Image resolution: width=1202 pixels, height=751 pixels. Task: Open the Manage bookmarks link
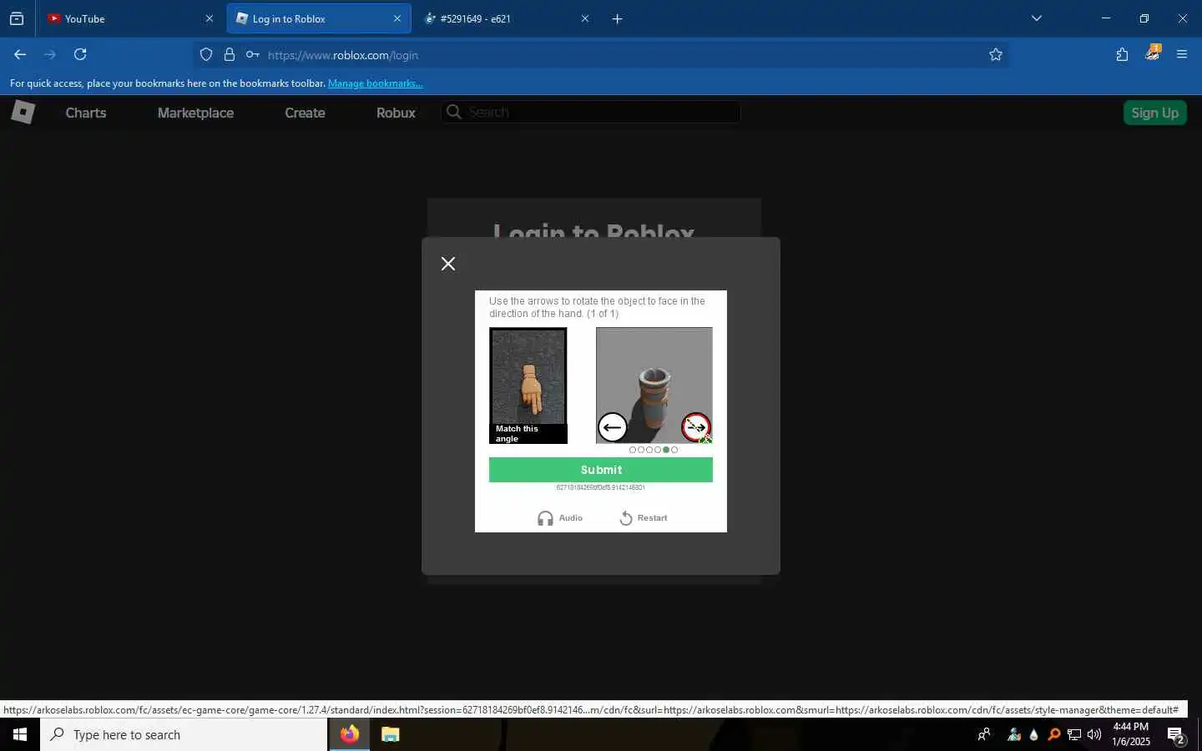[375, 83]
